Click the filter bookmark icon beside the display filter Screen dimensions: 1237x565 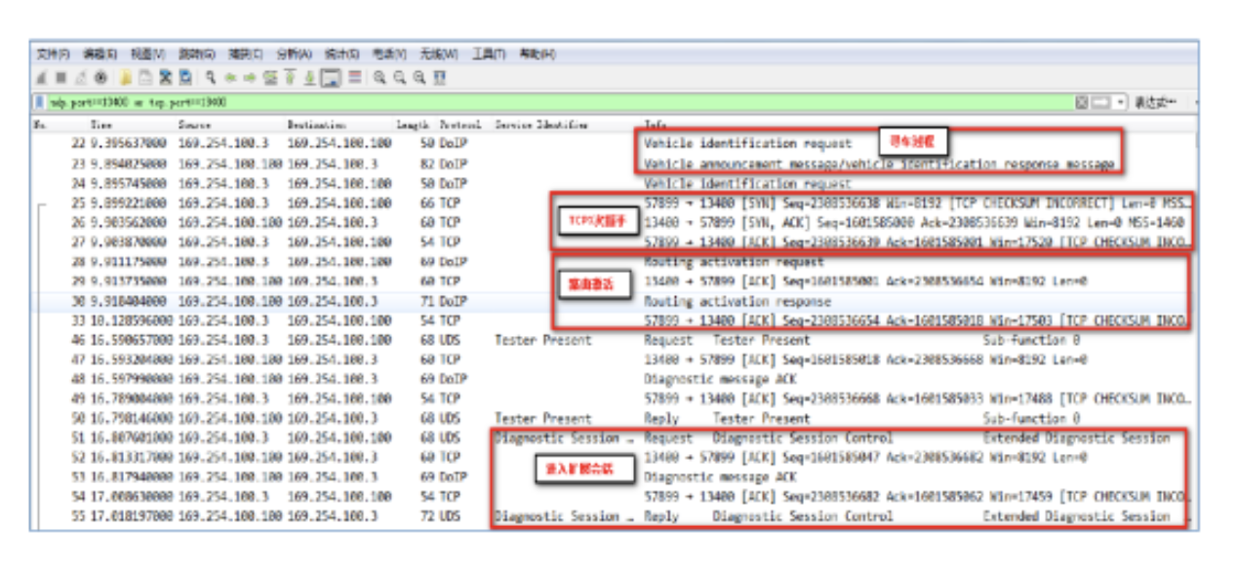pyautogui.click(x=39, y=102)
